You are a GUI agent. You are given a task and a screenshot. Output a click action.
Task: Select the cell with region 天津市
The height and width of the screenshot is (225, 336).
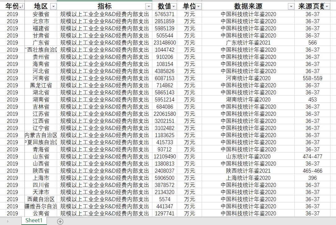(x=41, y=192)
